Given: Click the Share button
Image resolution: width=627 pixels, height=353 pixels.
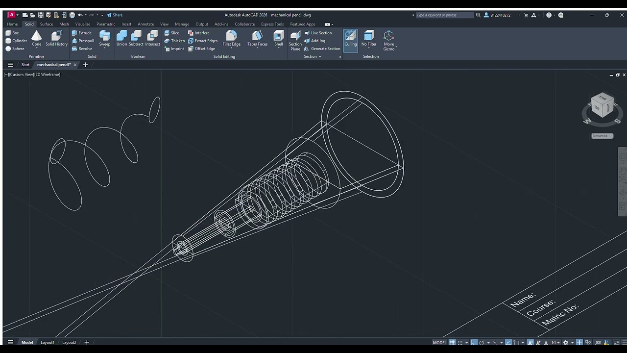Looking at the screenshot, I should (115, 15).
